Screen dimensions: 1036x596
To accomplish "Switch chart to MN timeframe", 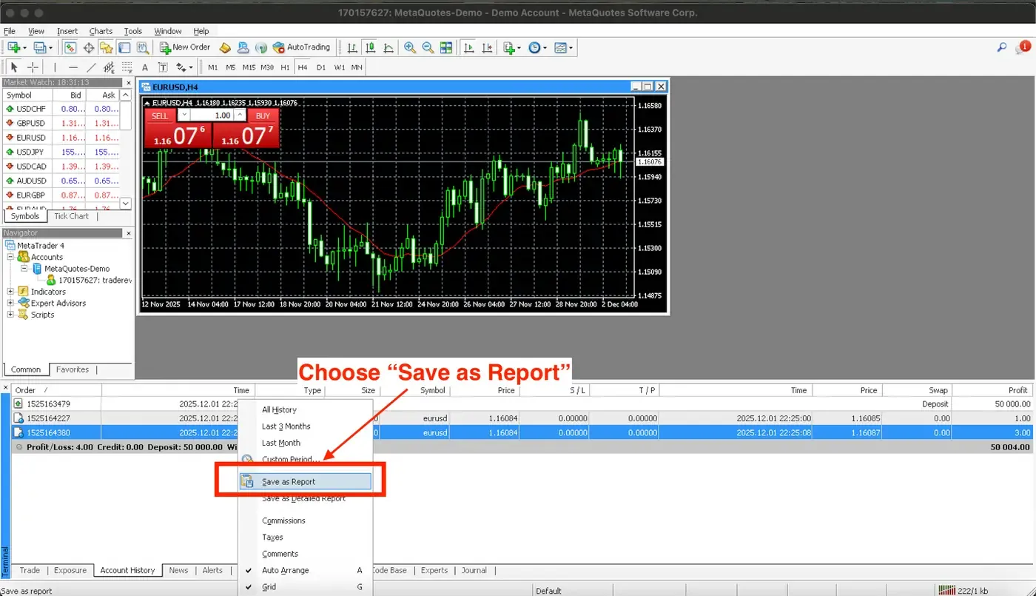I will click(x=357, y=67).
